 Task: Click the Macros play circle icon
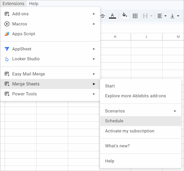coord(7,24)
